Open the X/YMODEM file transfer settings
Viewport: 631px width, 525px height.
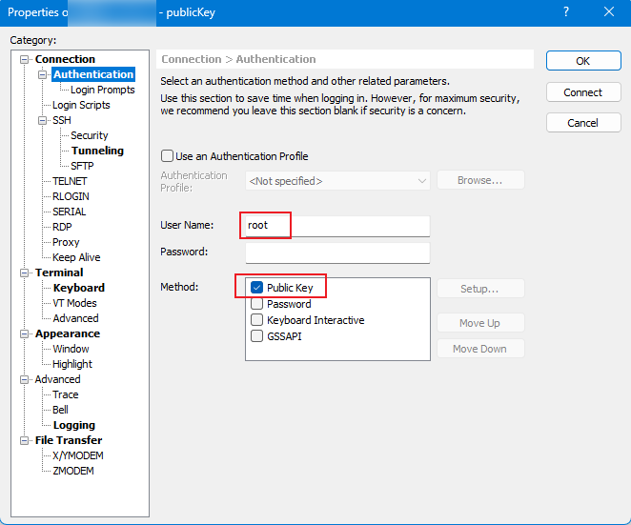77,455
